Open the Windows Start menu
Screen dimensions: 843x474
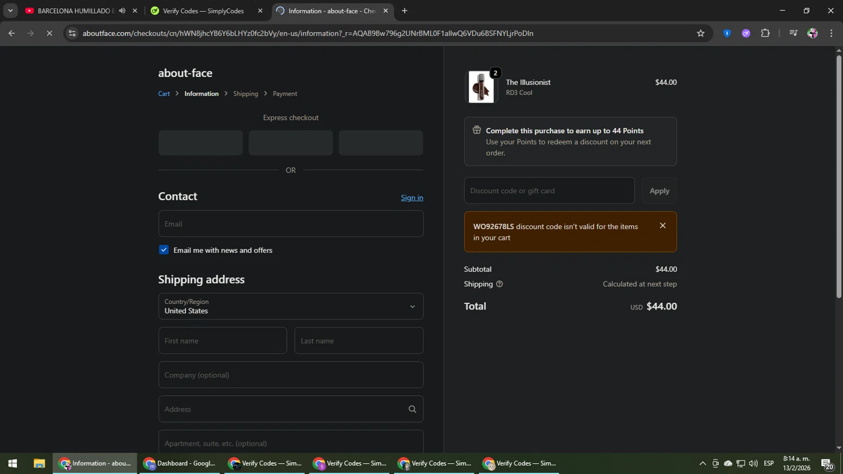(x=12, y=463)
